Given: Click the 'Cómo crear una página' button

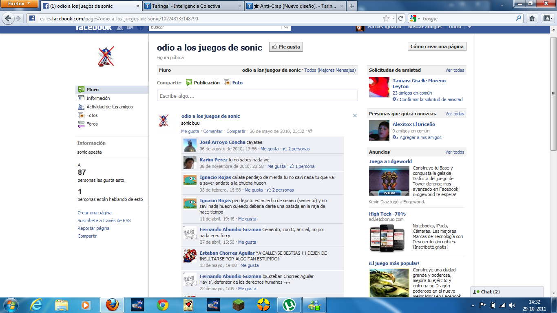Looking at the screenshot, I should (437, 46).
